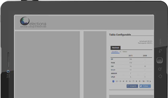Go to page 9

coord(140,81)
